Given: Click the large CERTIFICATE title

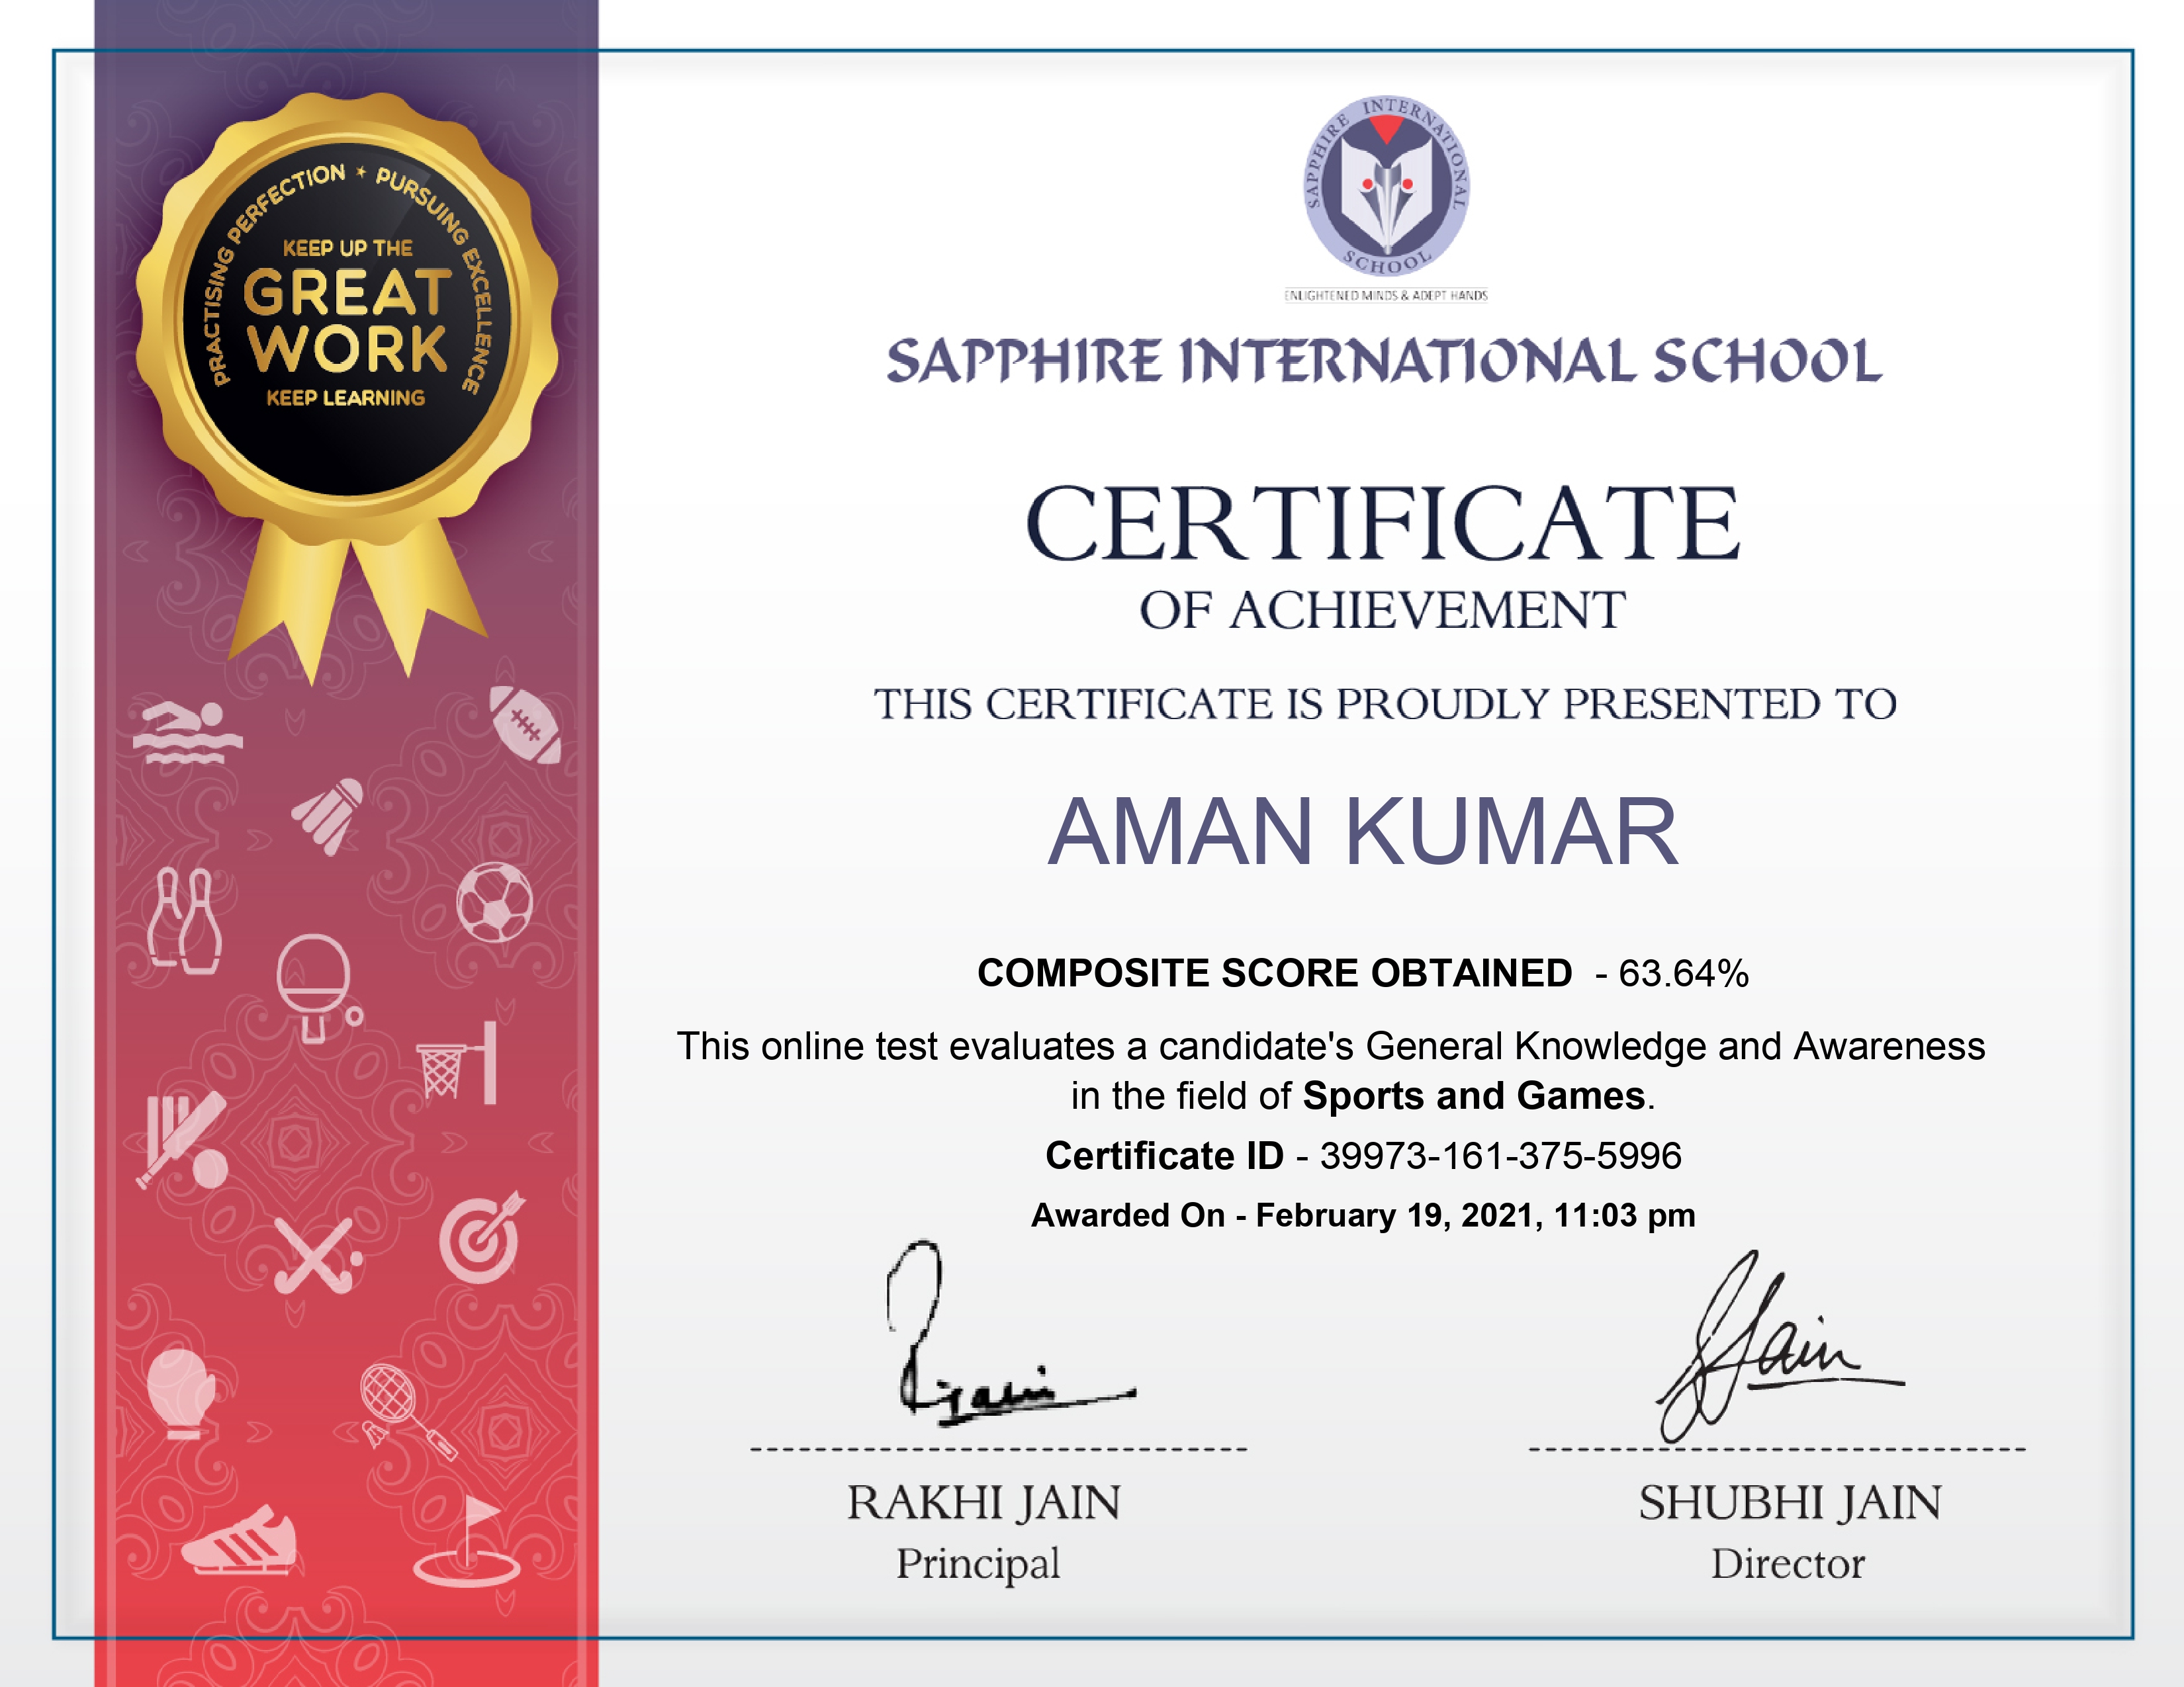Looking at the screenshot, I should point(1383,524).
